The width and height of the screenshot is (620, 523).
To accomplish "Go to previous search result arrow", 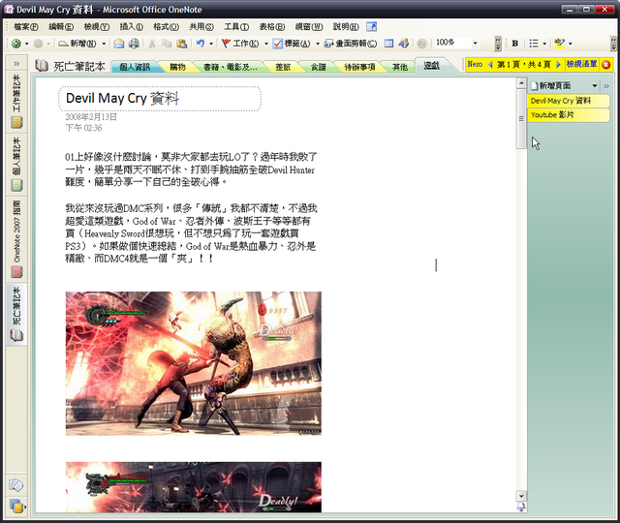I will pos(490,65).
